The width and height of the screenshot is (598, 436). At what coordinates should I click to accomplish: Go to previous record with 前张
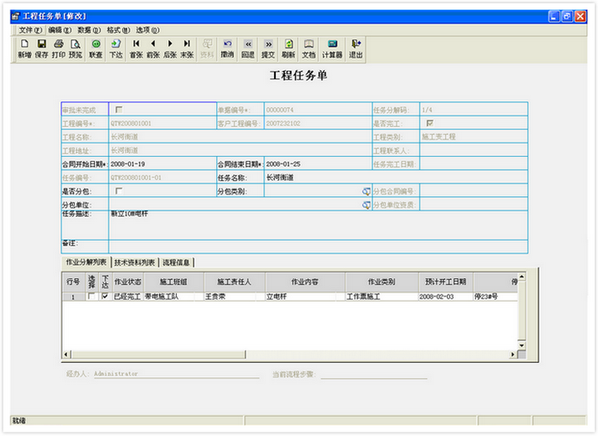tap(153, 49)
